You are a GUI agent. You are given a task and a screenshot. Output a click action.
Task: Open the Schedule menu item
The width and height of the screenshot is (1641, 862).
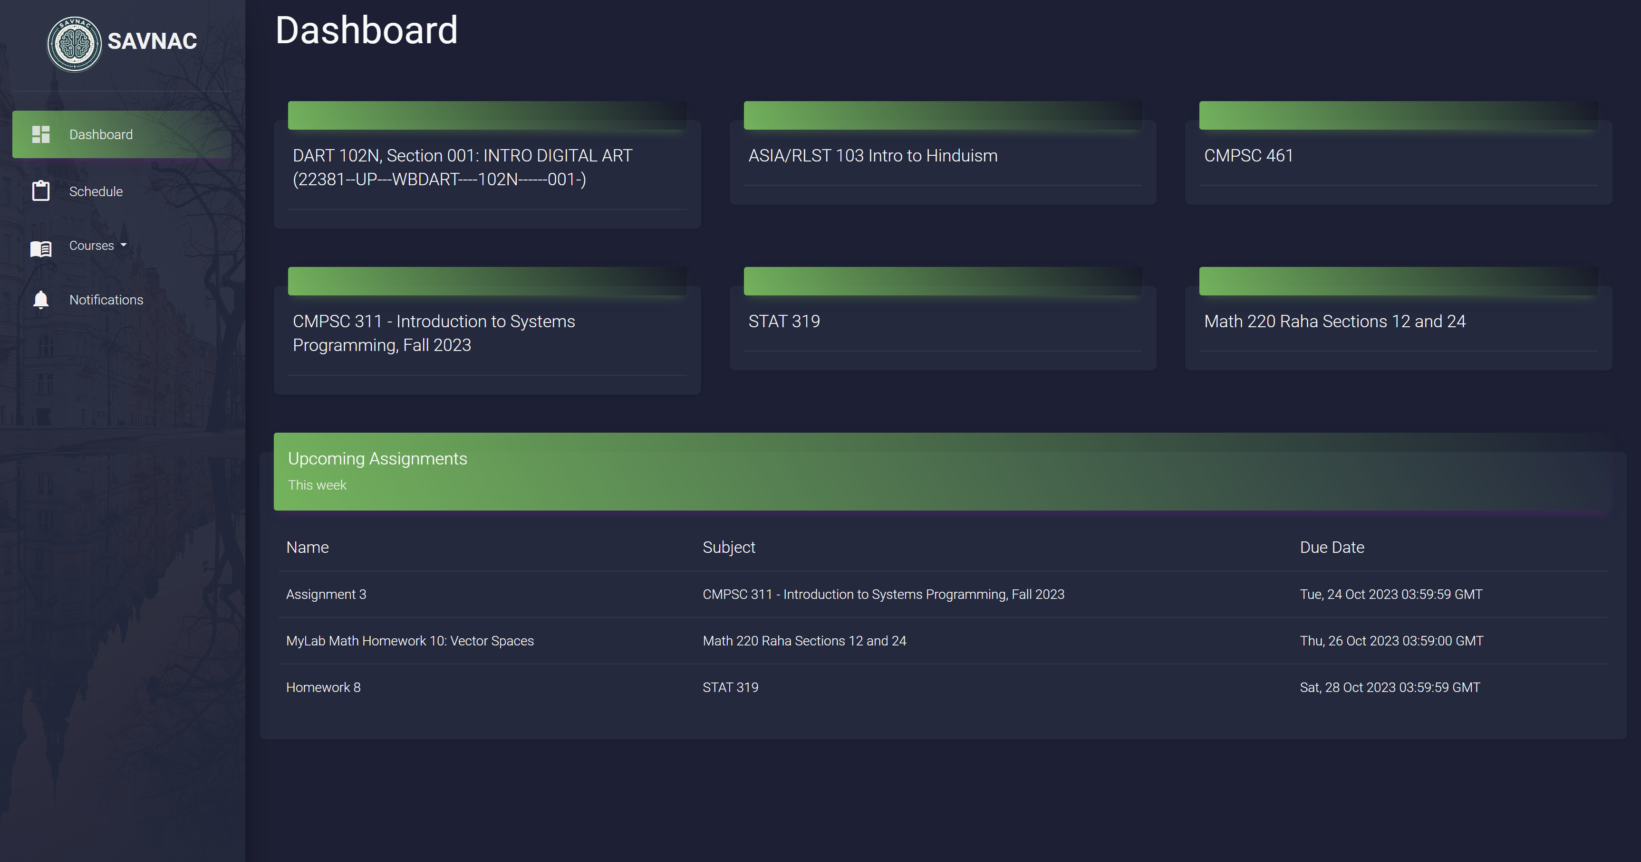pyautogui.click(x=96, y=191)
